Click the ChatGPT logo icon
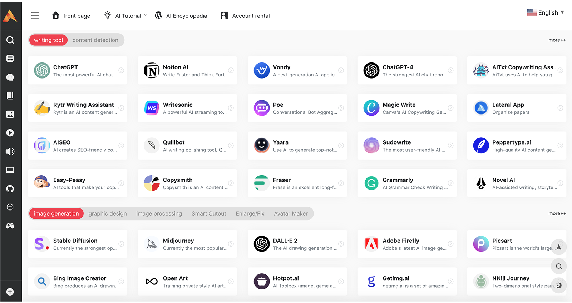The image size is (572, 303). click(x=42, y=70)
